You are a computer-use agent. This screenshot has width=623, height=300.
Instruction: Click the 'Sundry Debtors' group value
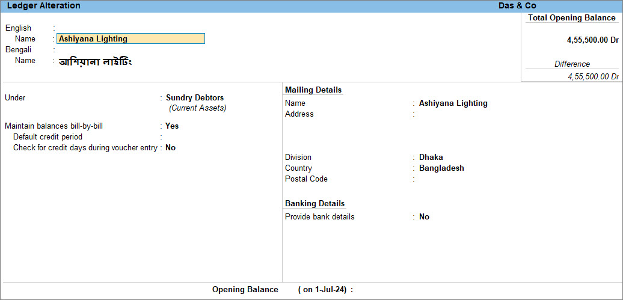click(195, 97)
